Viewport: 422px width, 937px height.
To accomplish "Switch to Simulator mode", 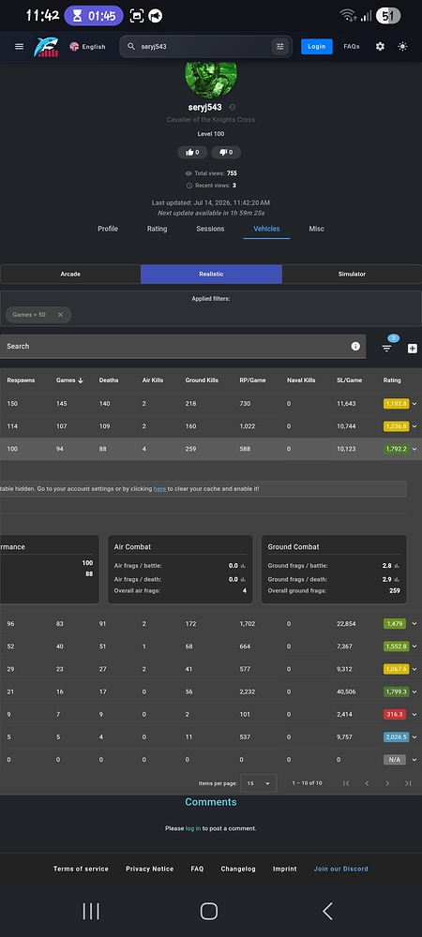I will pyautogui.click(x=352, y=275).
